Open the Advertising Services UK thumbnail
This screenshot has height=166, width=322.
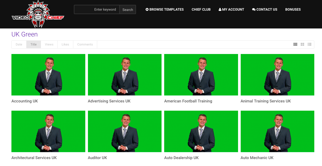(125, 75)
